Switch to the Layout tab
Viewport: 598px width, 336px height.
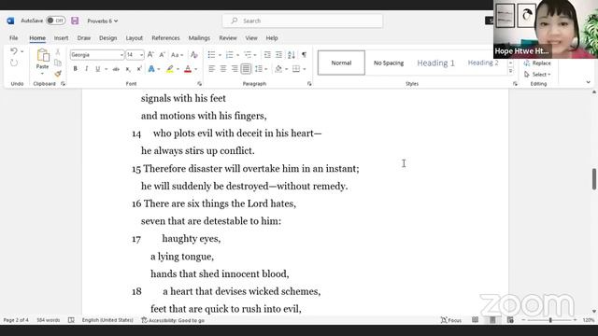135,38
